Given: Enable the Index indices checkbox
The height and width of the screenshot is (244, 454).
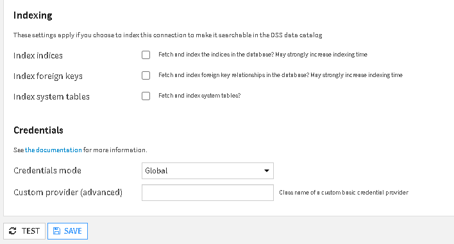Looking at the screenshot, I should (146, 55).
